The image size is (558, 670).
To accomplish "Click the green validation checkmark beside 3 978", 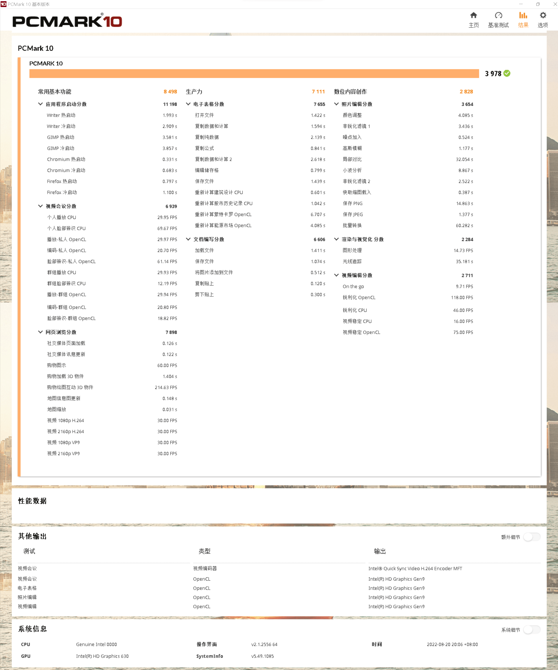I will (507, 73).
